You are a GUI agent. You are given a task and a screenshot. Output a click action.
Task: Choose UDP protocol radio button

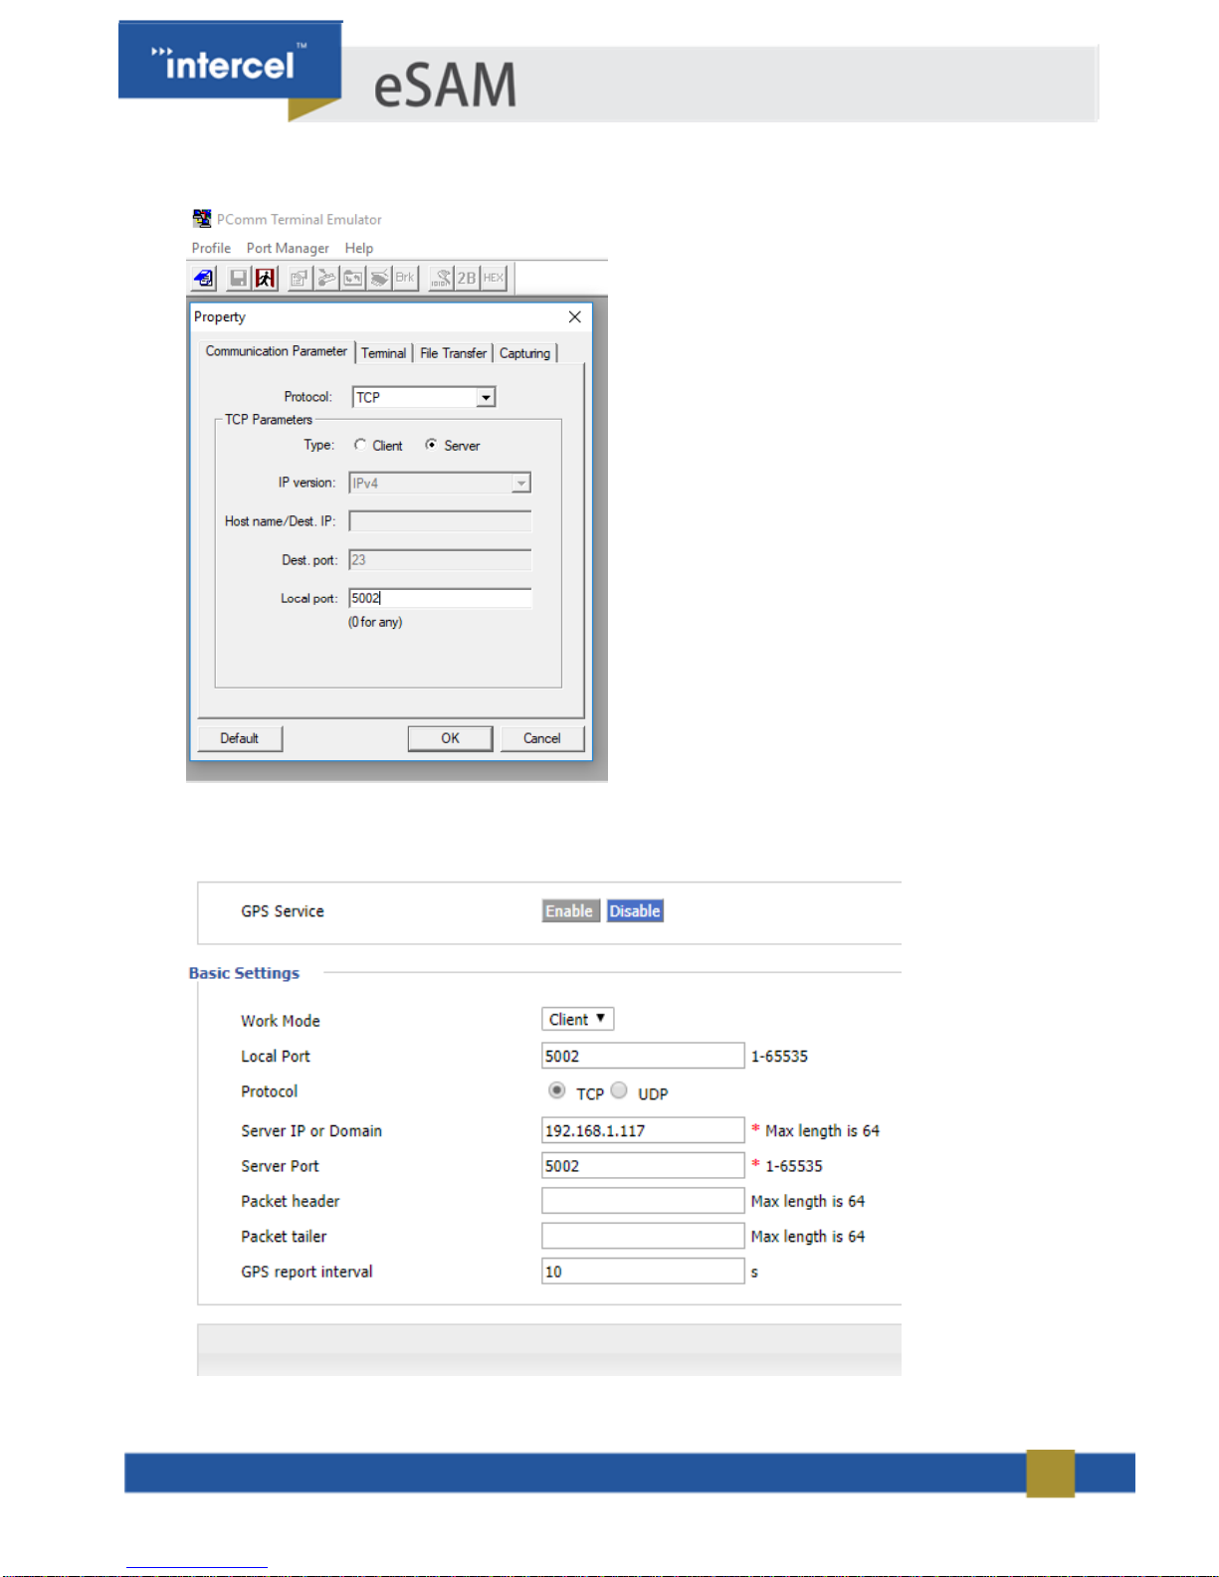(619, 1090)
